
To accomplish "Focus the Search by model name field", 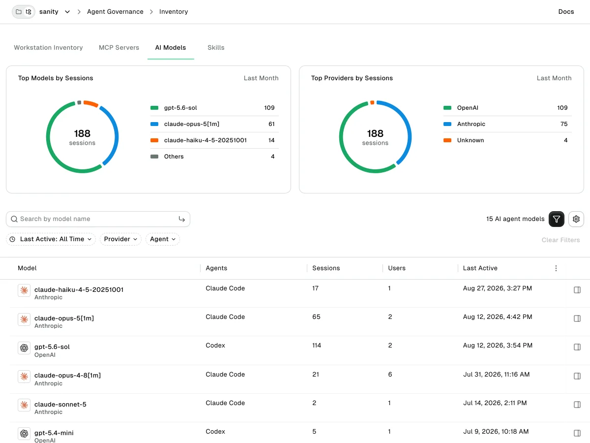I will point(98,219).
